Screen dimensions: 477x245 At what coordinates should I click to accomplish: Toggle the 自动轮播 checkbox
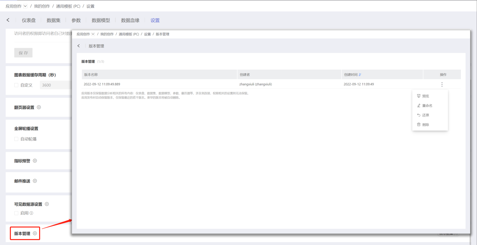[x=16, y=139]
